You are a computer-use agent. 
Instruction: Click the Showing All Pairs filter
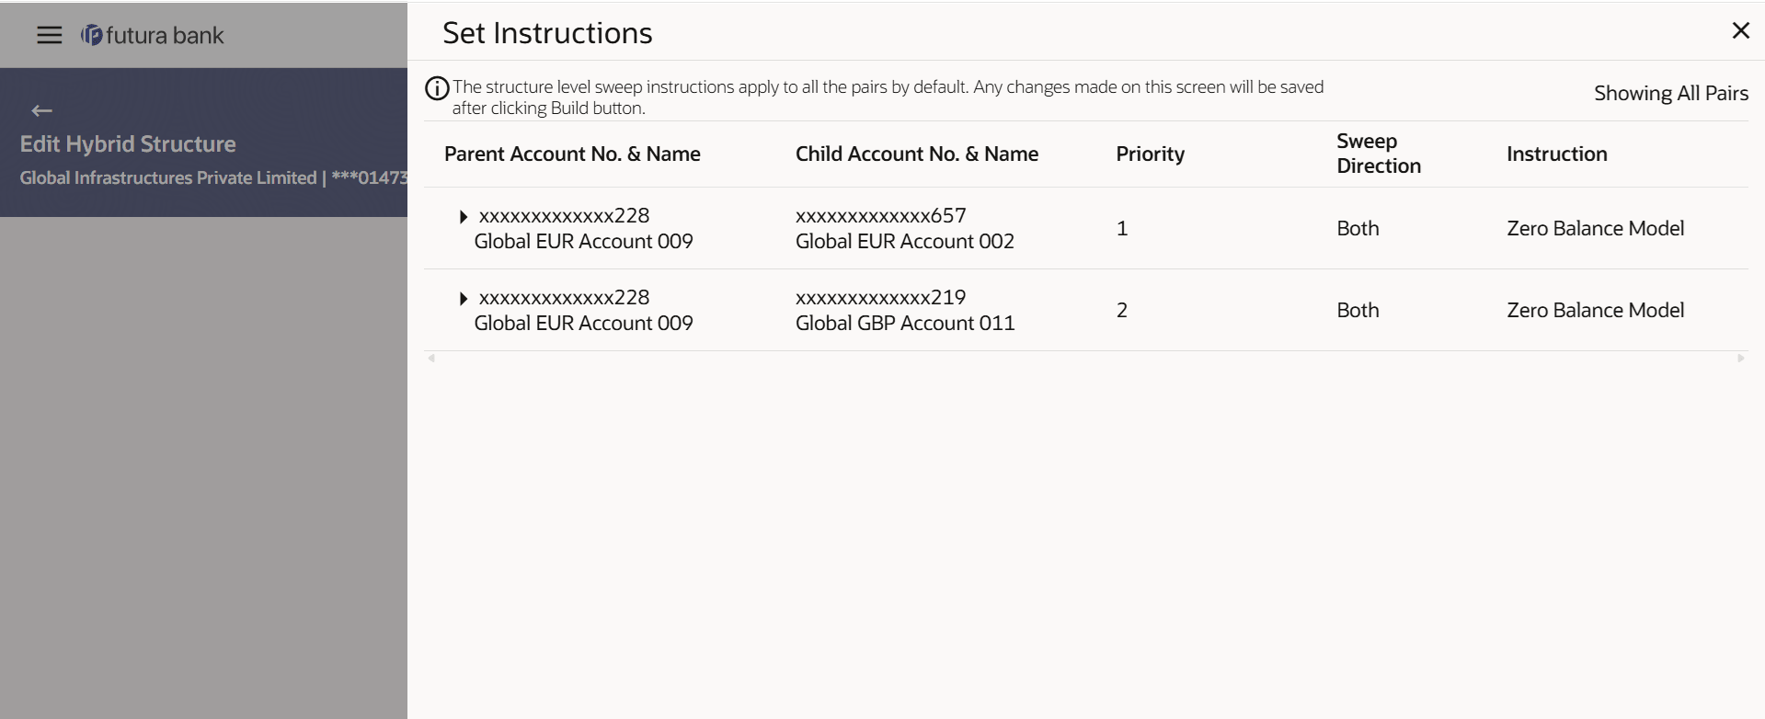tap(1670, 93)
